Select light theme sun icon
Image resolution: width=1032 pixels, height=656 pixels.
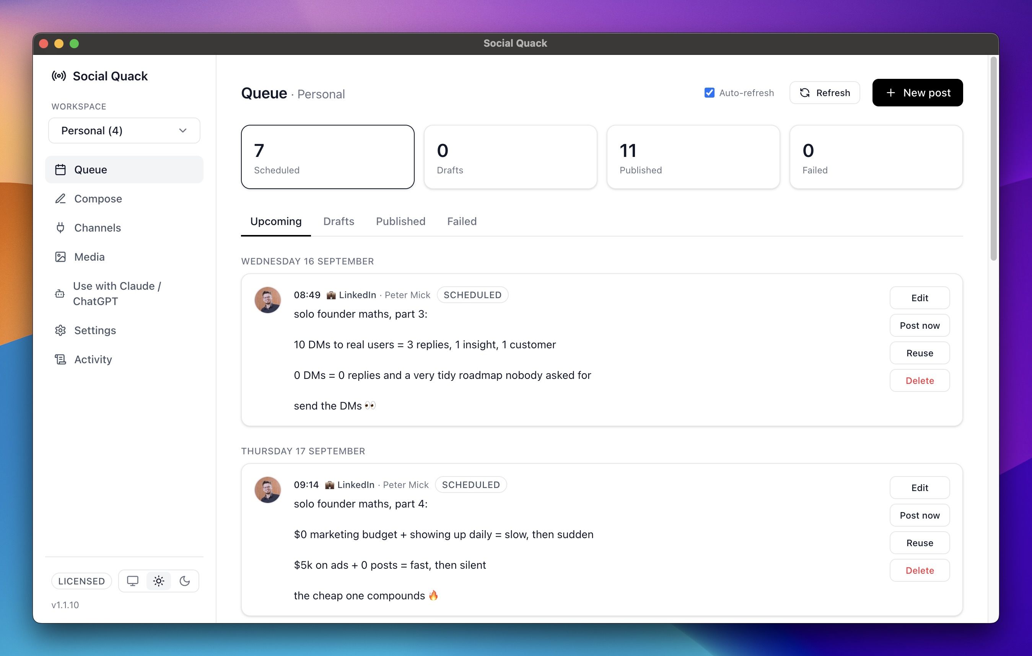pos(159,581)
